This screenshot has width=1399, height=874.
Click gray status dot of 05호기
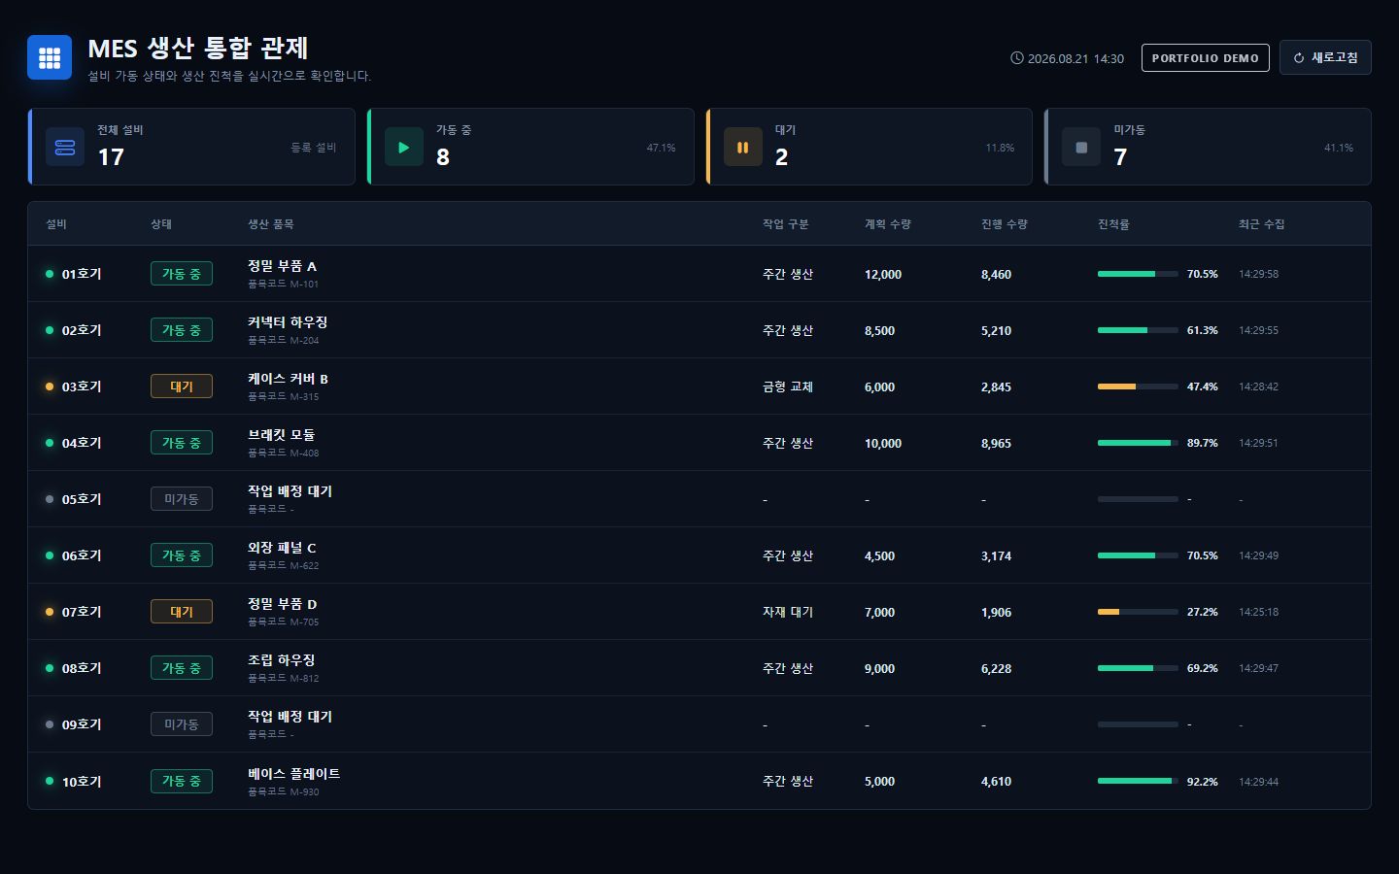click(x=50, y=499)
